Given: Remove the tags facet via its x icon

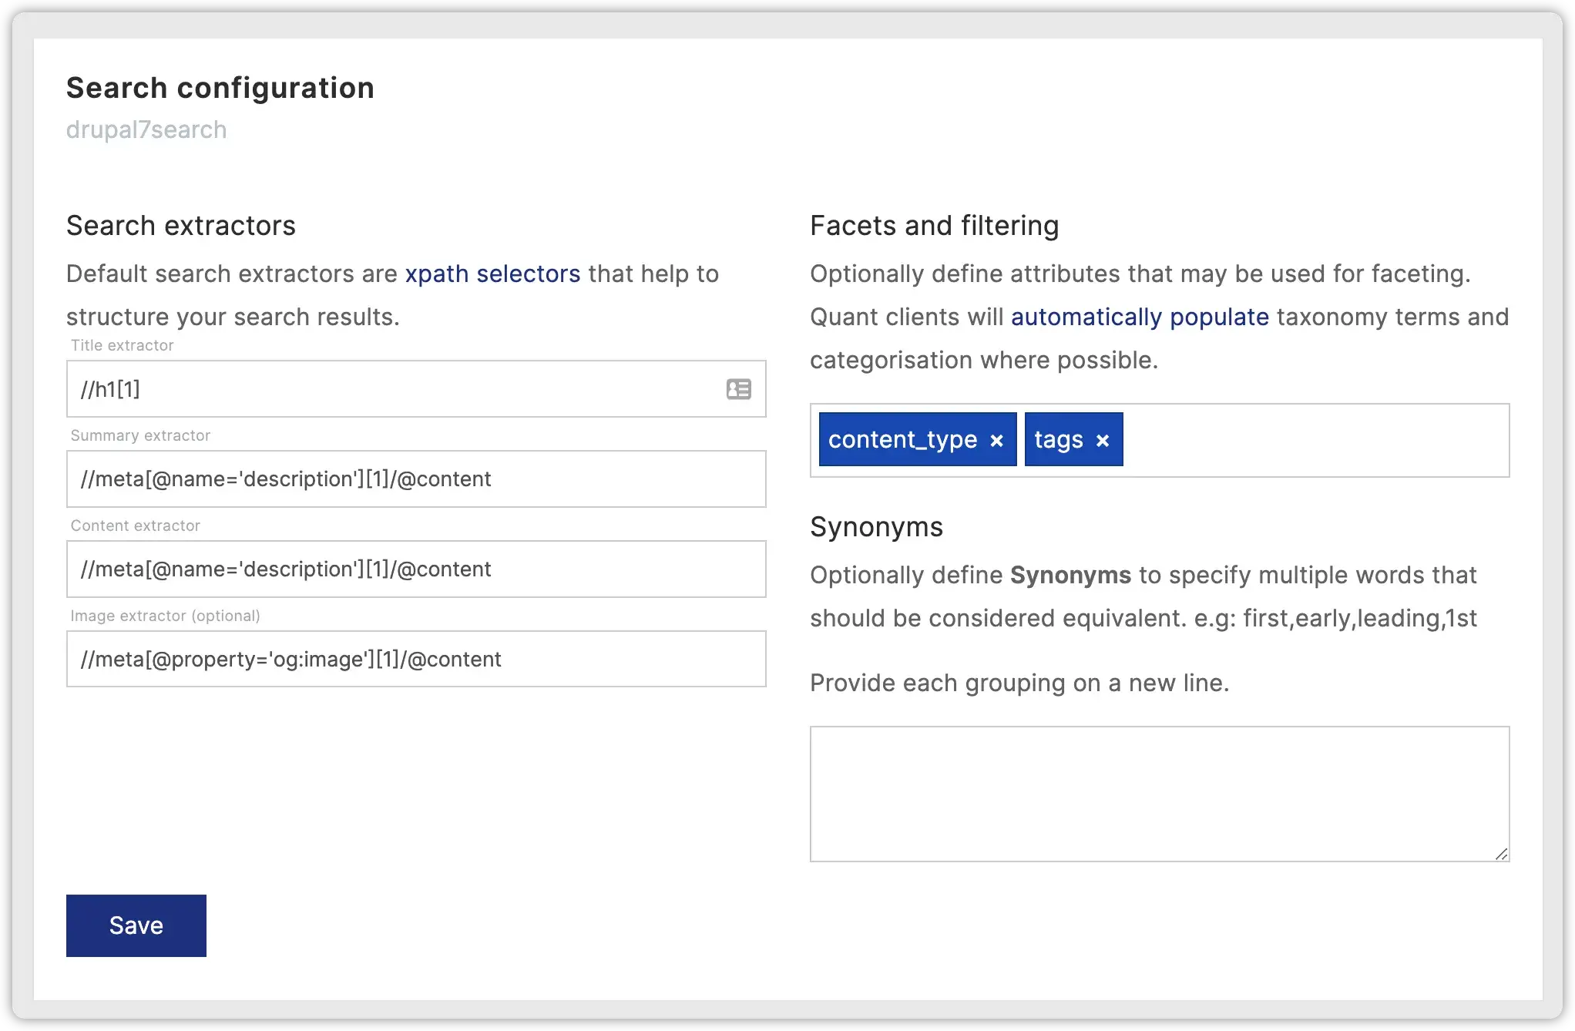Looking at the screenshot, I should [x=1102, y=439].
